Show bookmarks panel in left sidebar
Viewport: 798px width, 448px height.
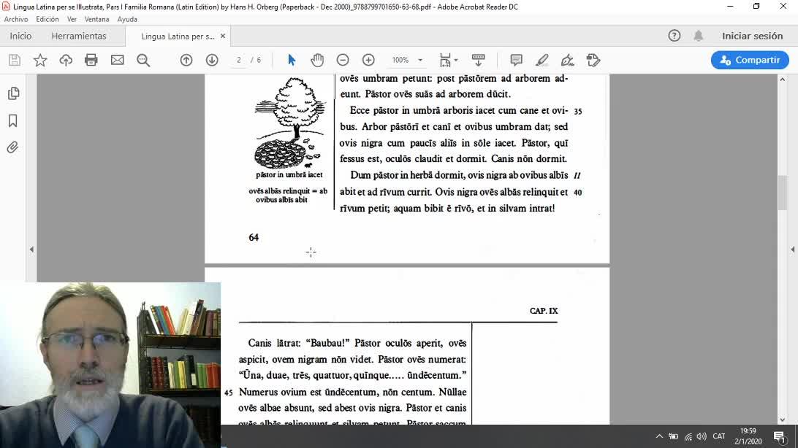click(13, 121)
